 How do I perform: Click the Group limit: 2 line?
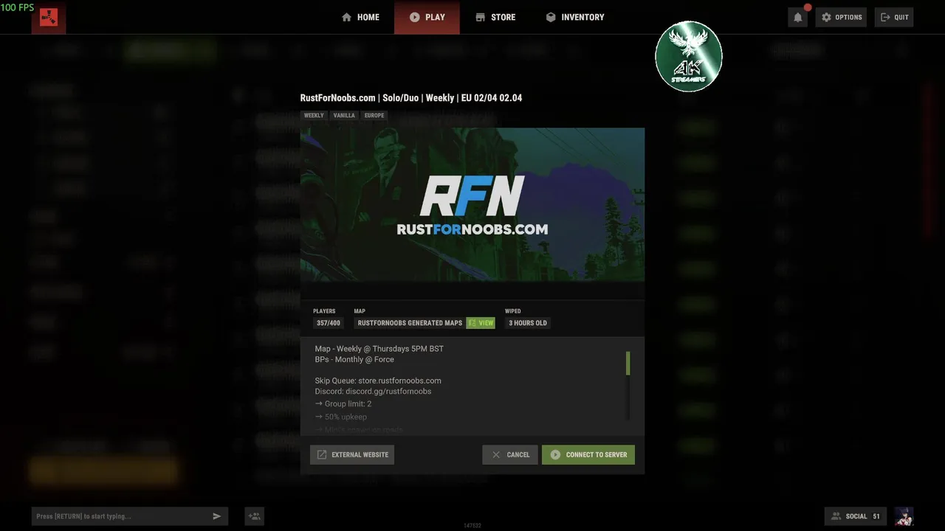coord(343,404)
